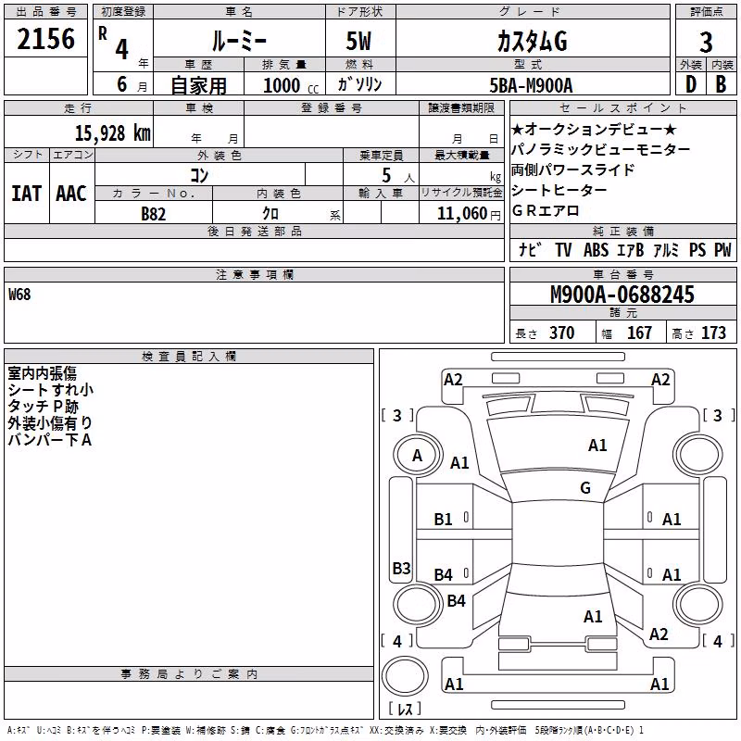
Task: Click the width value 167
Action: pyautogui.click(x=639, y=333)
